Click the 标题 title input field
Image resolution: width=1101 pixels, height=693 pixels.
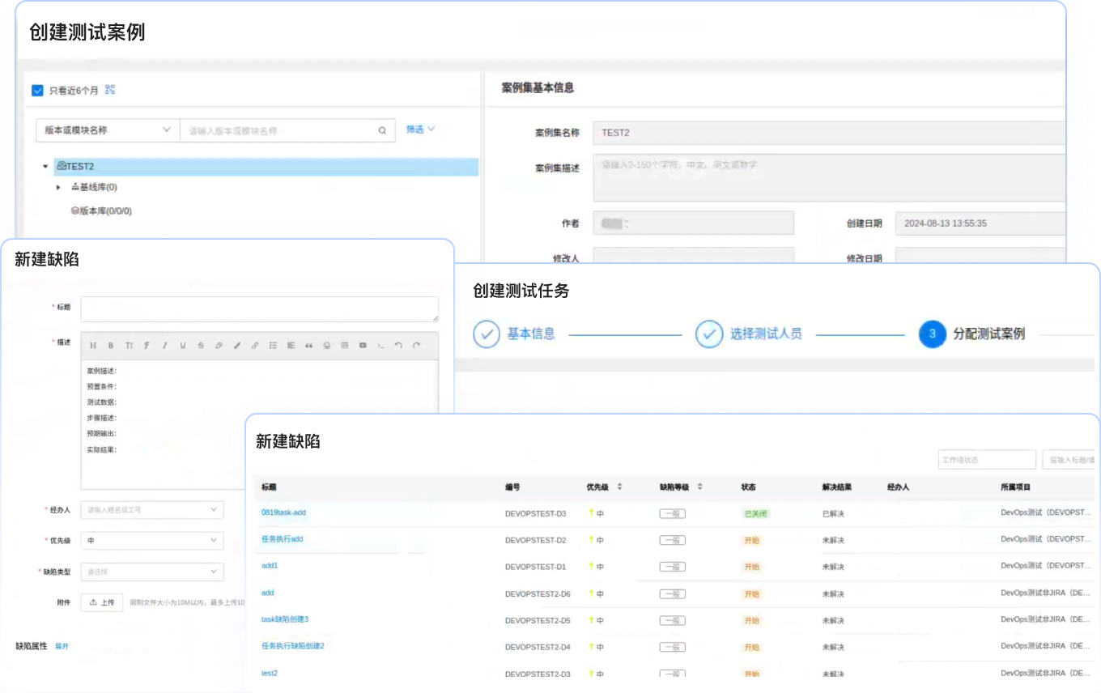(x=260, y=309)
